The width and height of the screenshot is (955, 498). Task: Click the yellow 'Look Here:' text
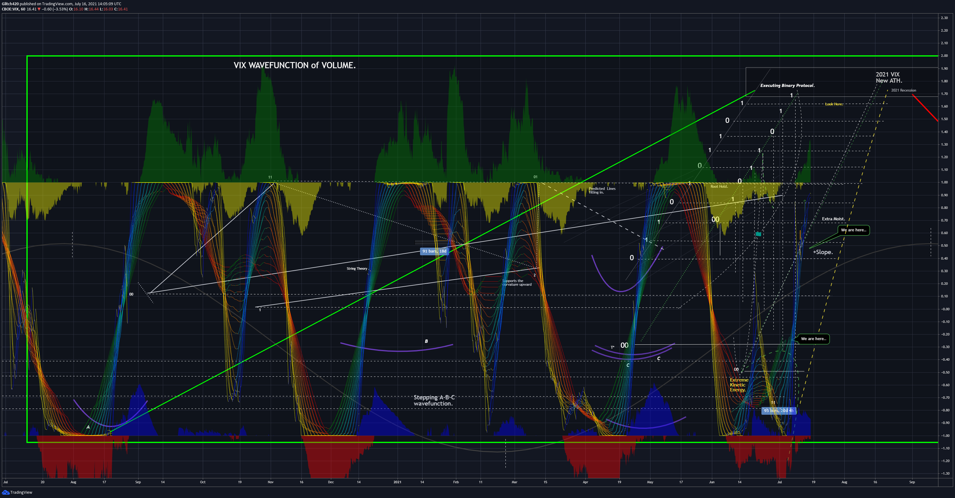pos(834,104)
